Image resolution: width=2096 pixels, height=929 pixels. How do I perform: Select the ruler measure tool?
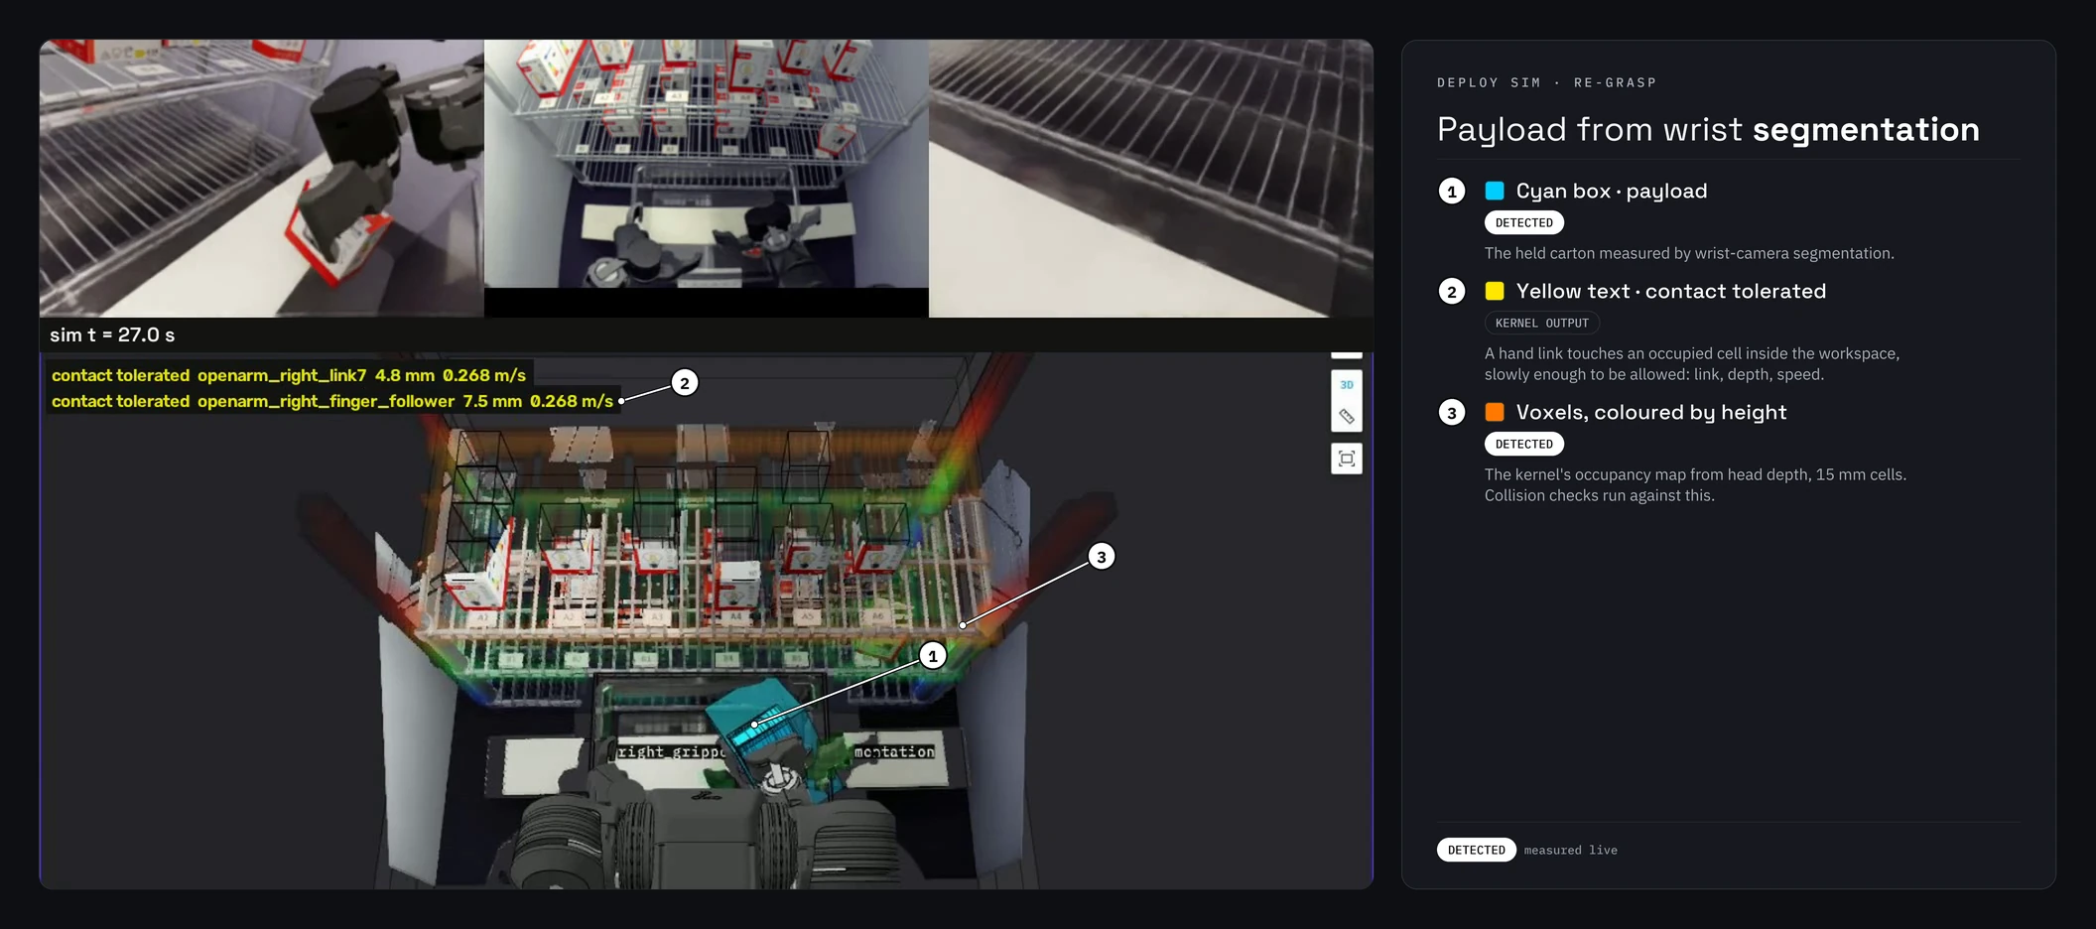pyautogui.click(x=1346, y=416)
